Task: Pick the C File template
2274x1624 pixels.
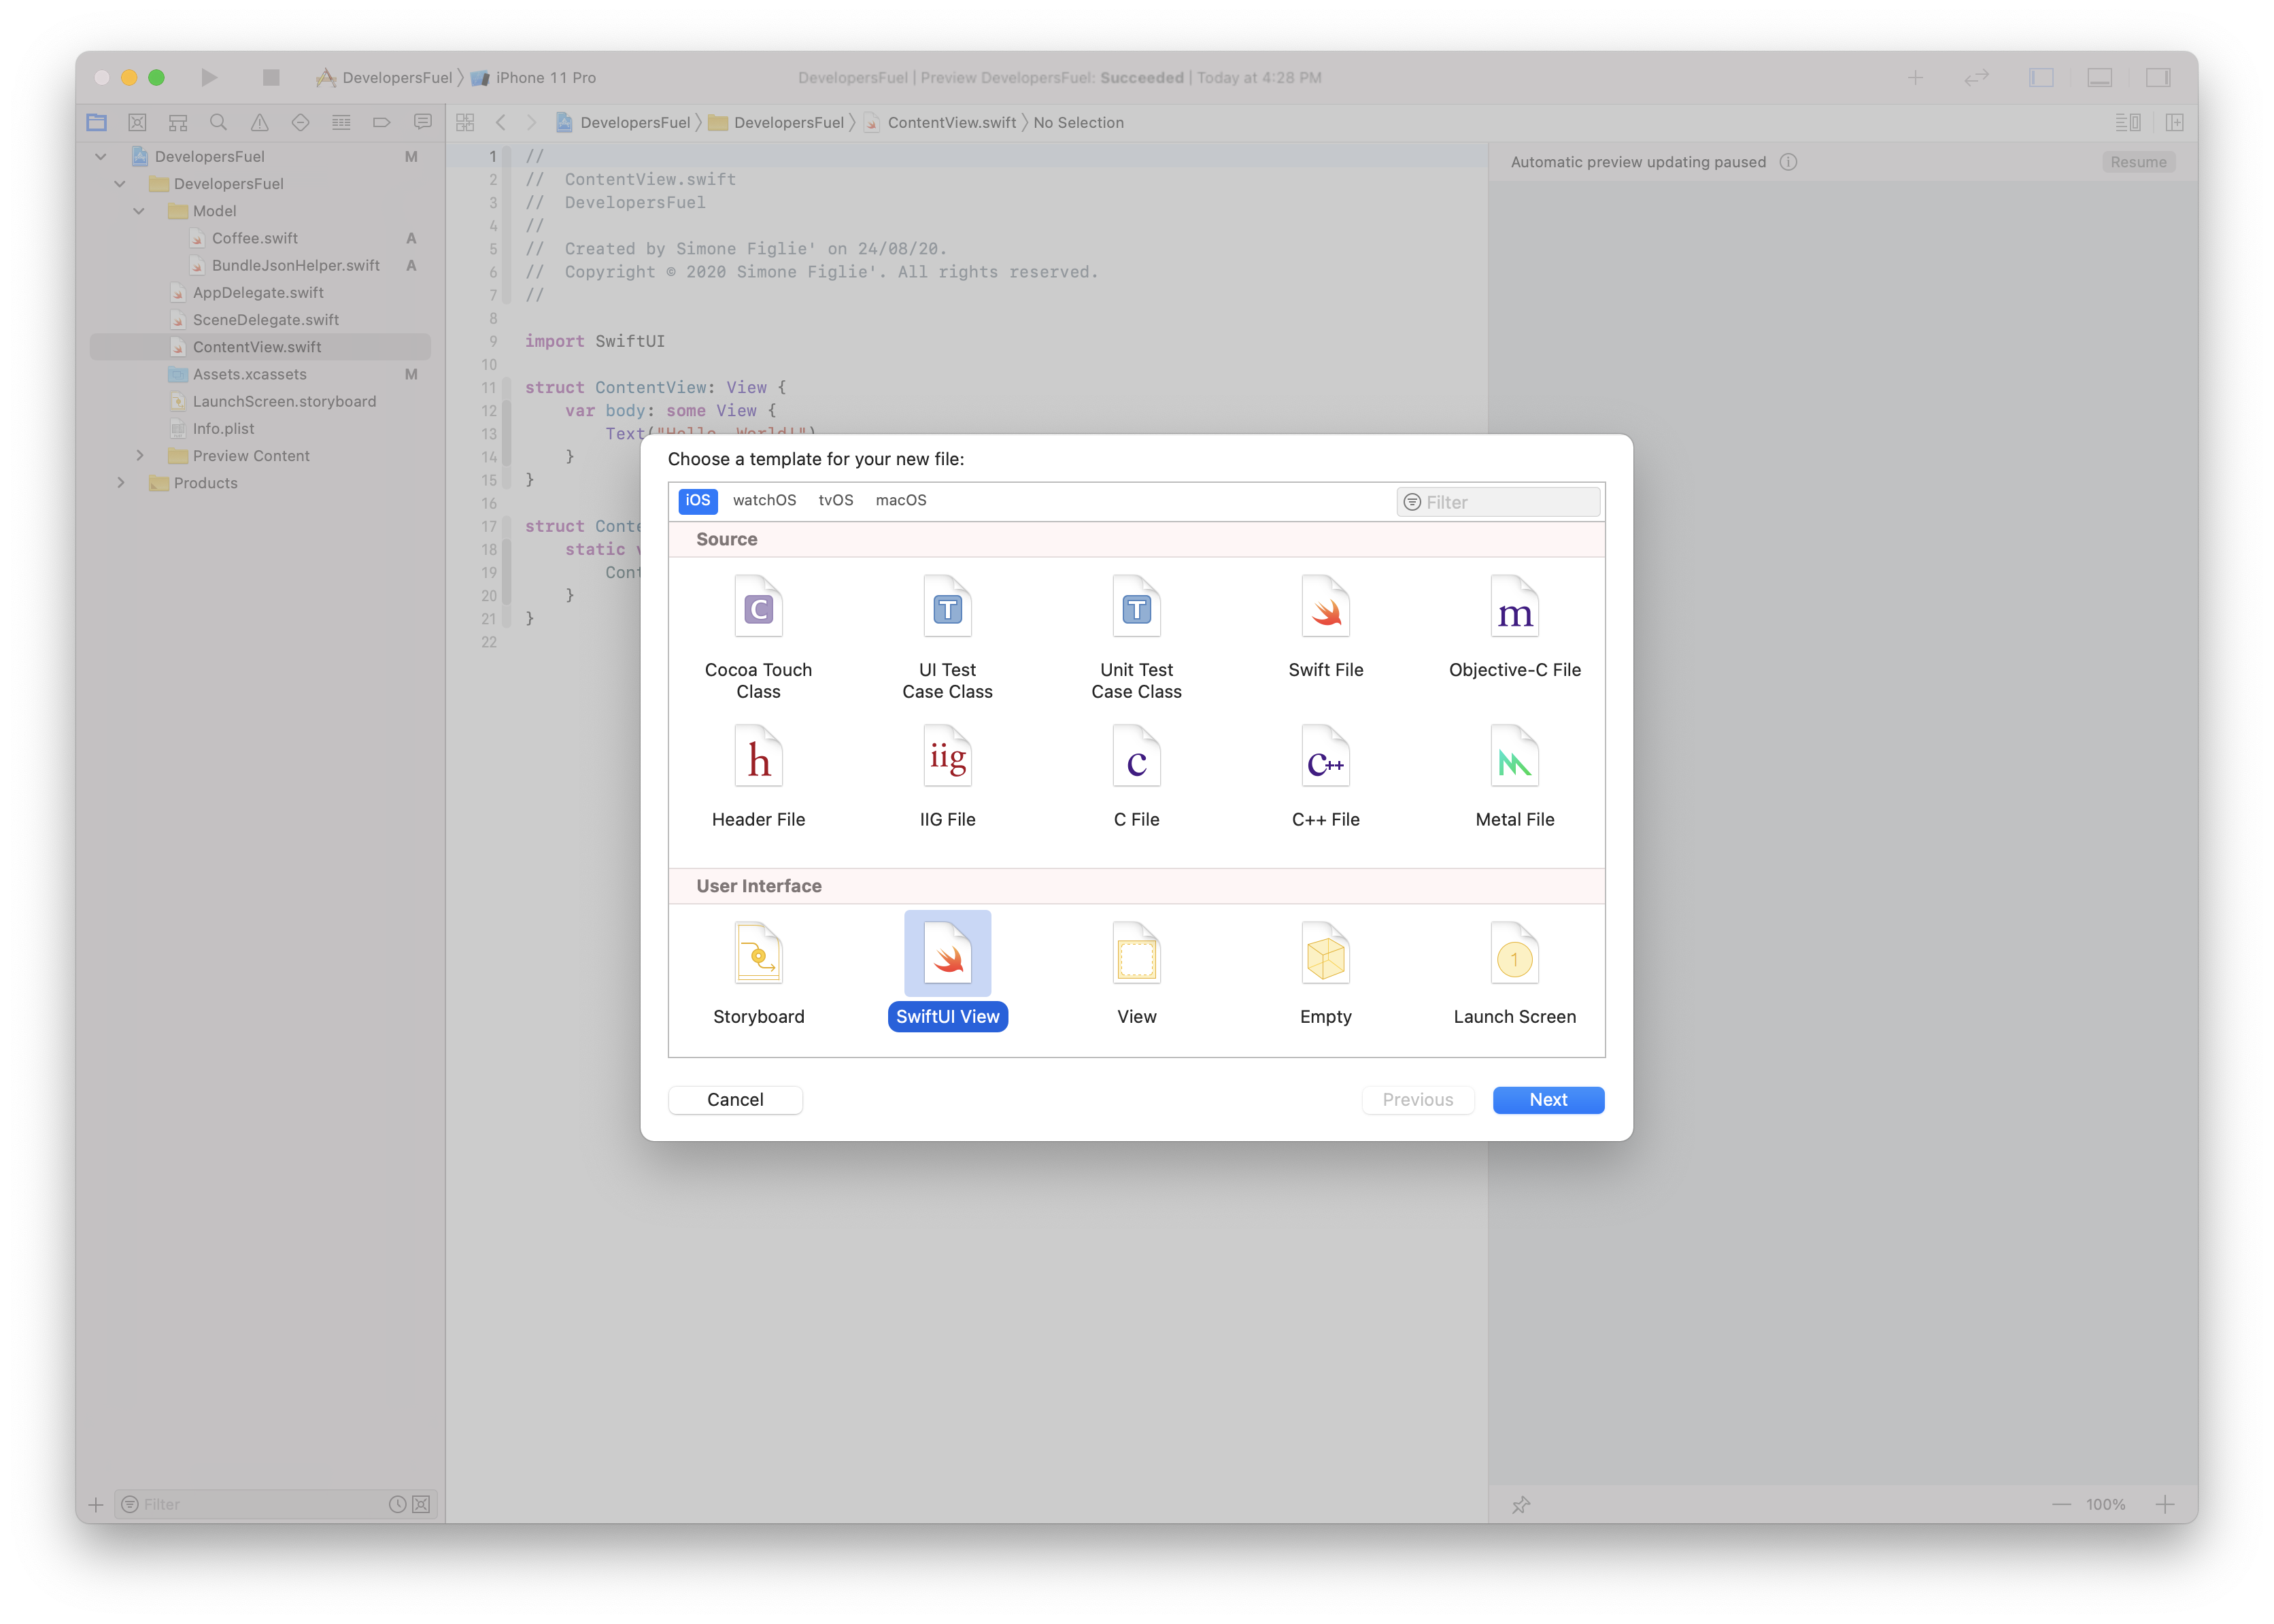Action: (1136, 777)
